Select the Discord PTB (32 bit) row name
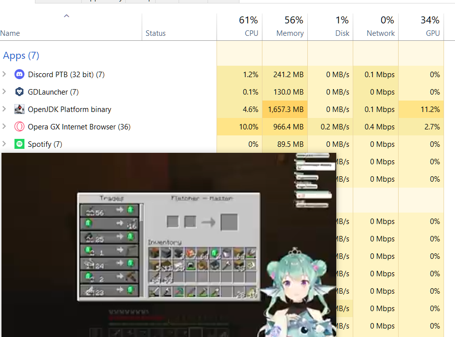 pyautogui.click(x=66, y=74)
